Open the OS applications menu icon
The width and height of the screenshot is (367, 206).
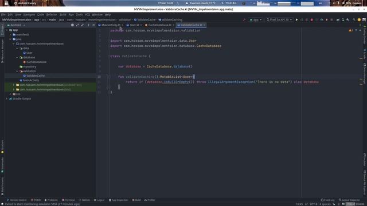[6, 3]
